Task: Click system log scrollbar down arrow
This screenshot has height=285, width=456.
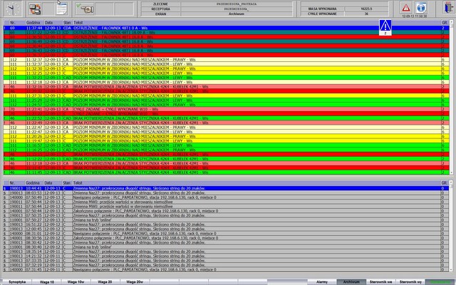Action: 452,270
